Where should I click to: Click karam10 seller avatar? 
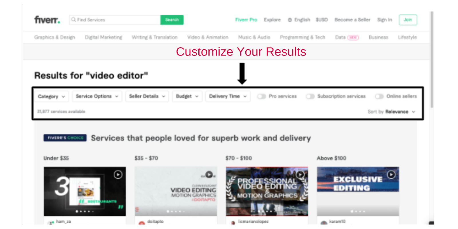point(324,223)
